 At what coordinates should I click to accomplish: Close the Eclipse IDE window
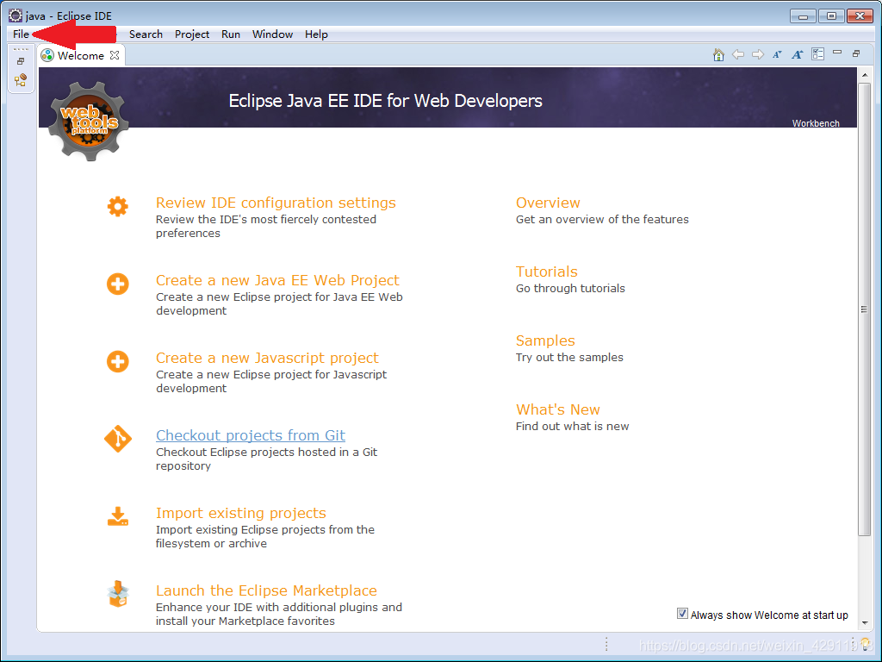[x=860, y=16]
